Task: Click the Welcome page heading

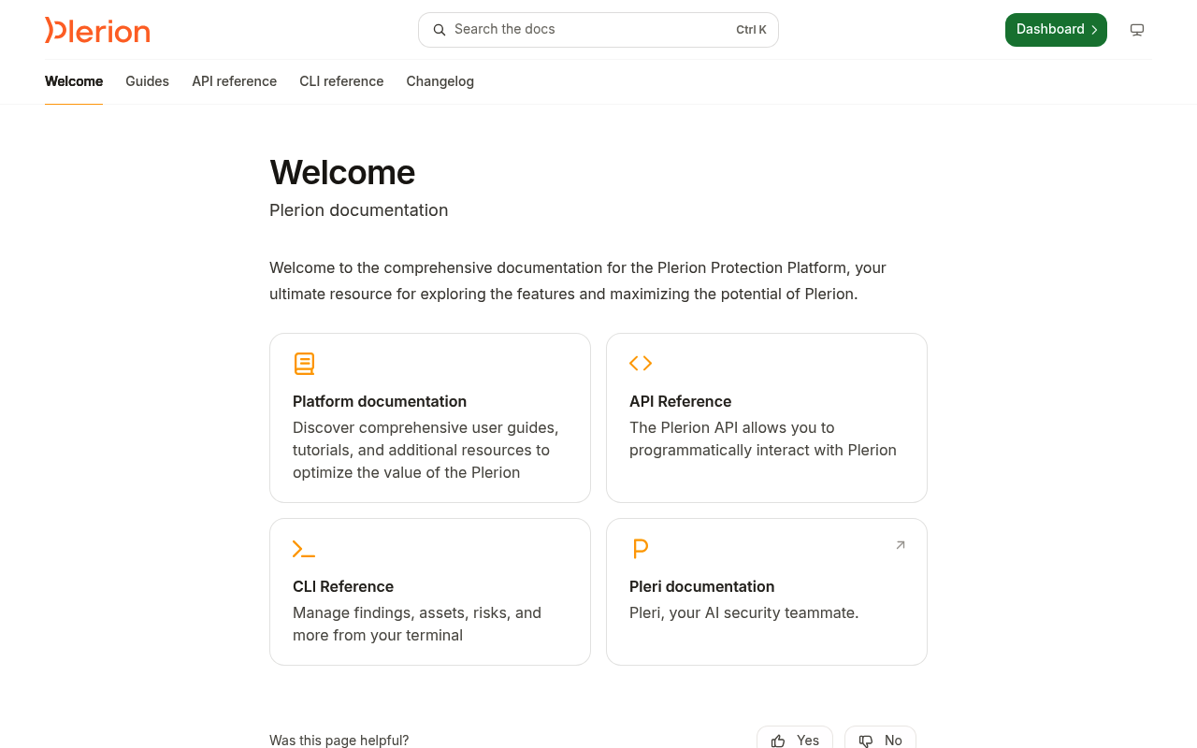Action: (x=342, y=173)
